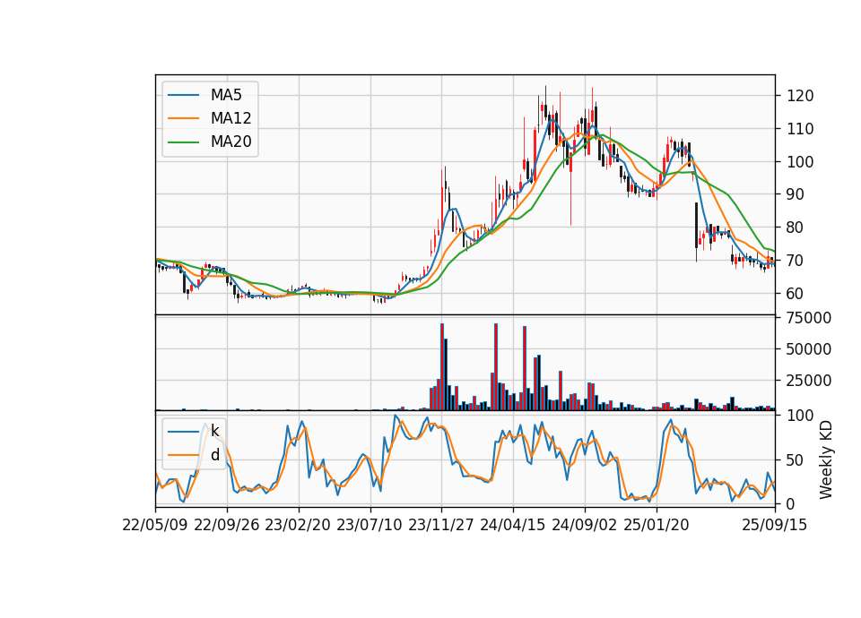Click the Weekly KD axis title
This screenshot has width=861, height=618.
[x=825, y=460]
